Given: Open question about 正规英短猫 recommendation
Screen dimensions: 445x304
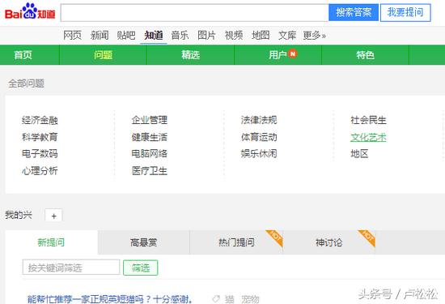Looking at the screenshot, I should click(110, 299).
